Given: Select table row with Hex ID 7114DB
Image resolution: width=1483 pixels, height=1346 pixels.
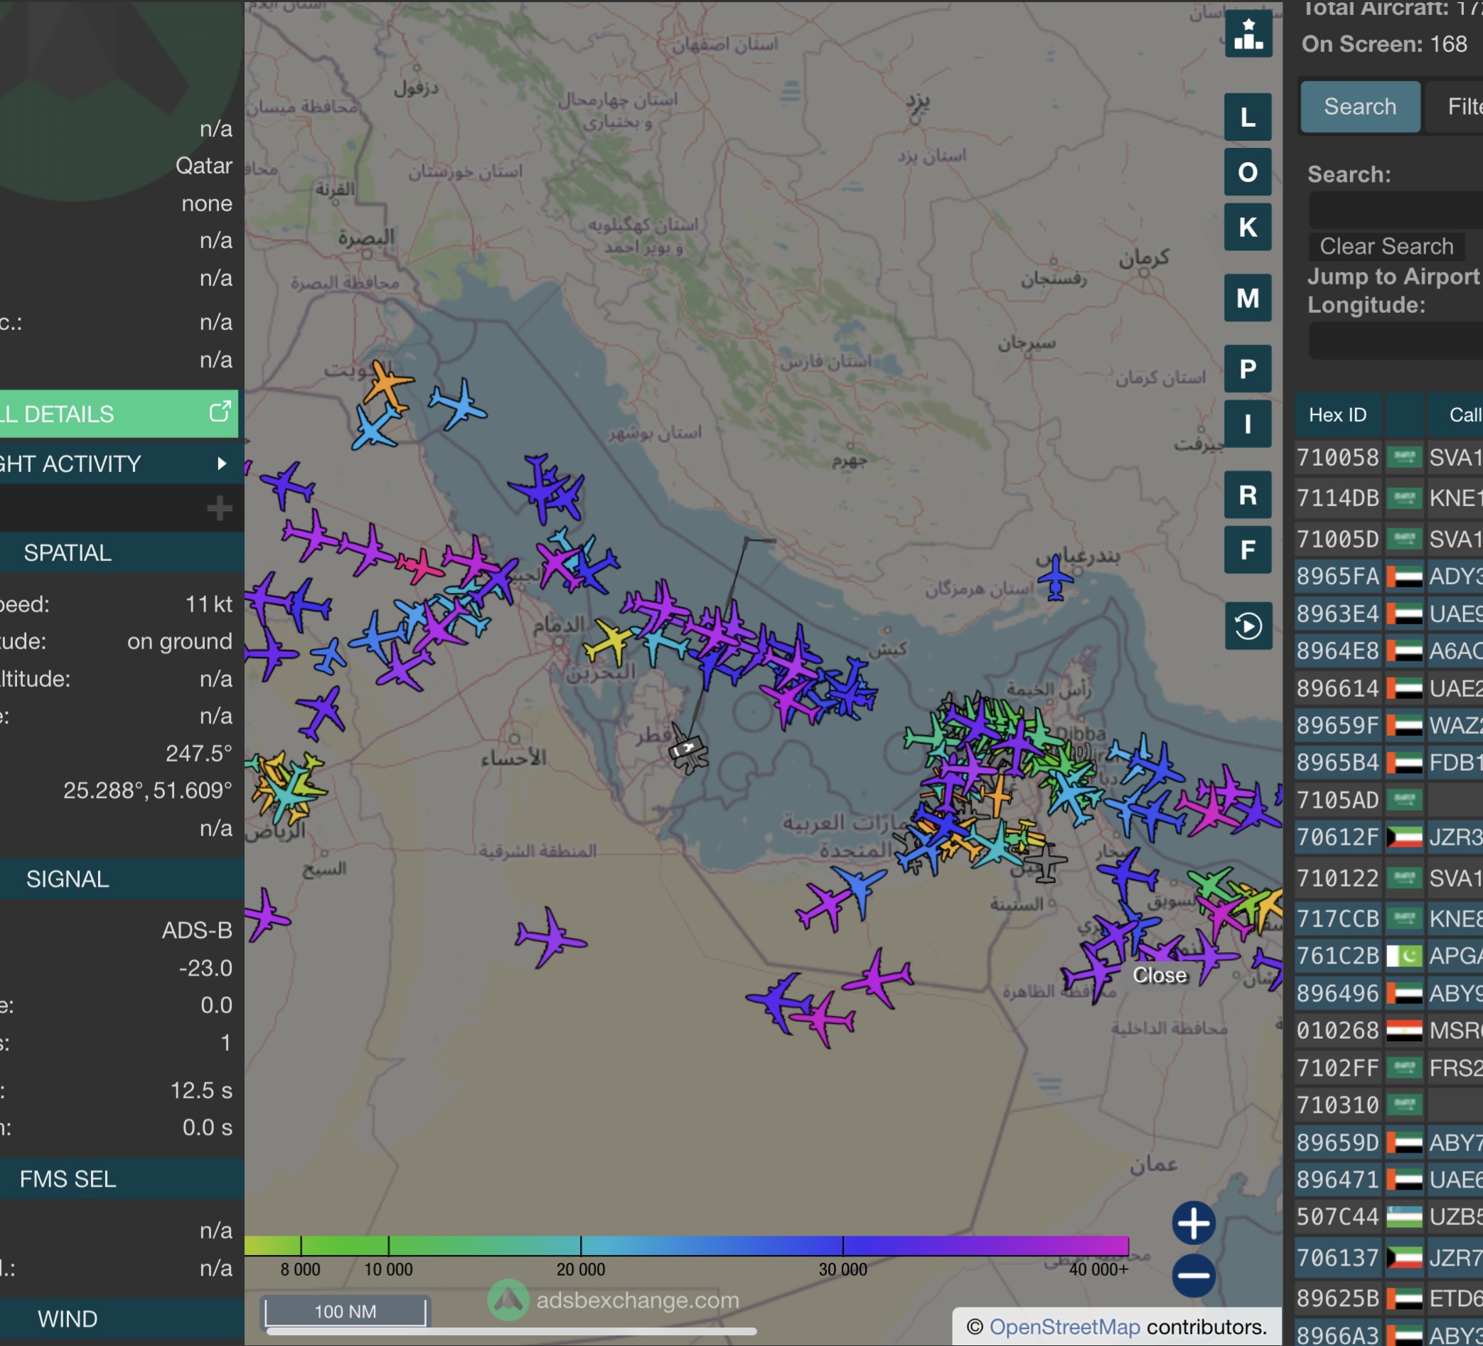Looking at the screenshot, I should coord(1389,498).
